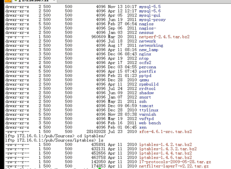Click the shadow directory name
Screen dimensions: 231x169
click(146, 93)
